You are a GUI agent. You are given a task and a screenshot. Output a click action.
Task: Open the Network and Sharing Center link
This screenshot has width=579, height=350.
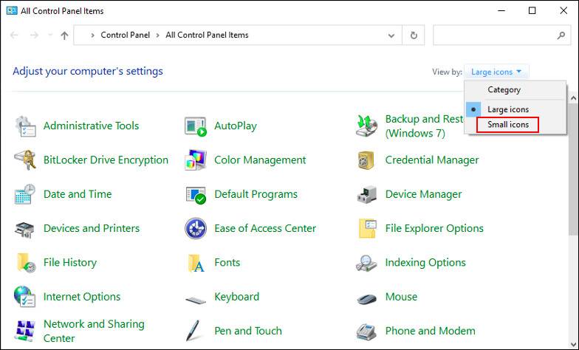click(x=94, y=331)
